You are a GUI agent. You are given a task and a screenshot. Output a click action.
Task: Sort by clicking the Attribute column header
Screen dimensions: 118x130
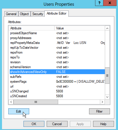pos(32,28)
